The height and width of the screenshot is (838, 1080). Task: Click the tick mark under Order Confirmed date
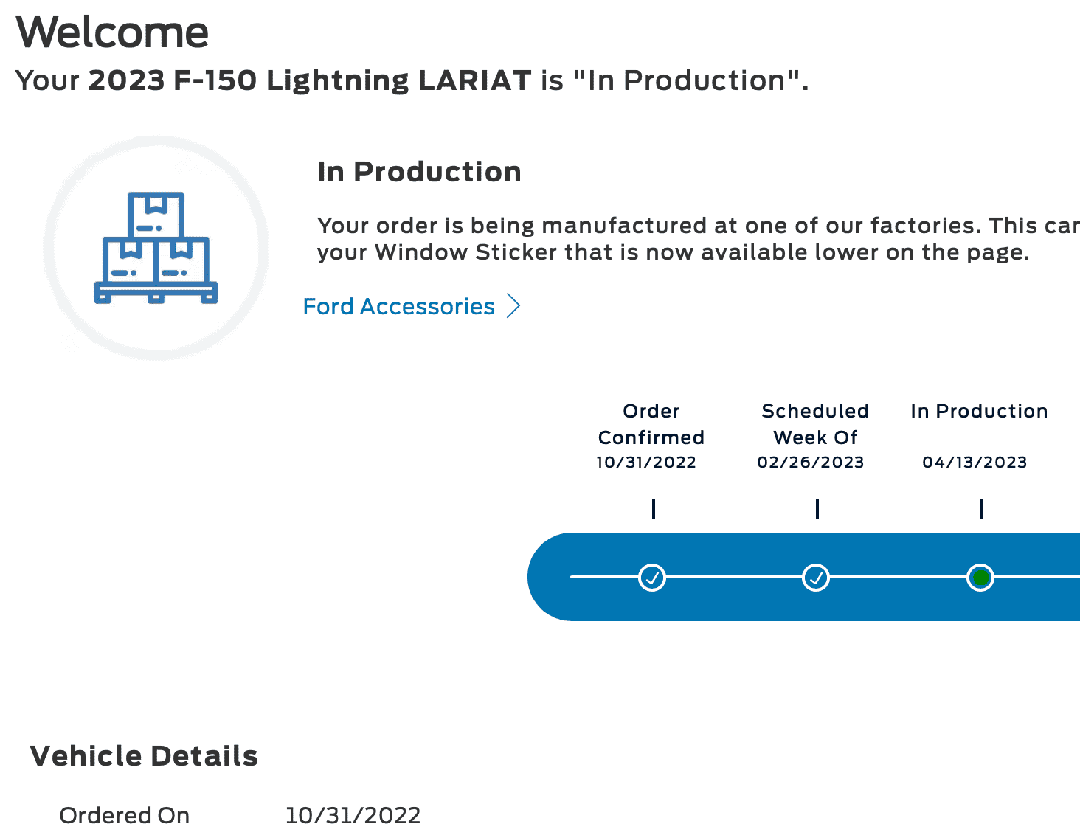tap(654, 509)
